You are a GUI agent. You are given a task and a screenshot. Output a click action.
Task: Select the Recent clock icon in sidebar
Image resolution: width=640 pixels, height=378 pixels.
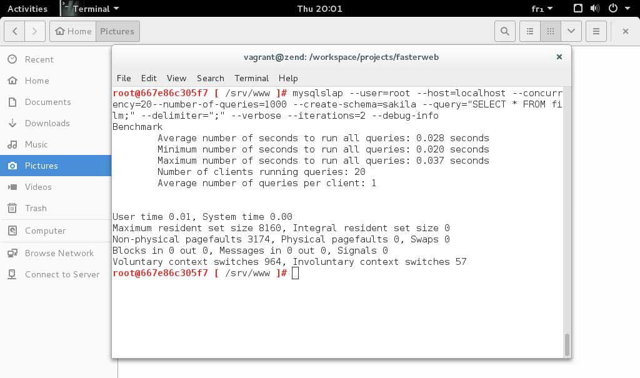(12, 59)
